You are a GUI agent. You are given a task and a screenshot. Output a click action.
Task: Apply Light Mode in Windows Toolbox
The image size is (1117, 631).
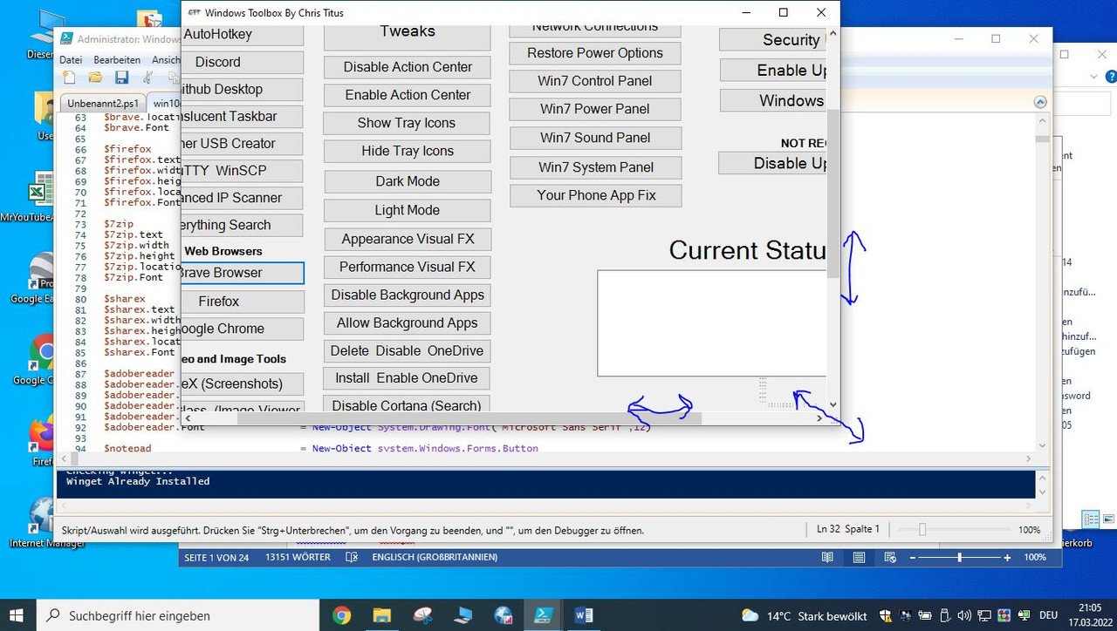point(408,210)
